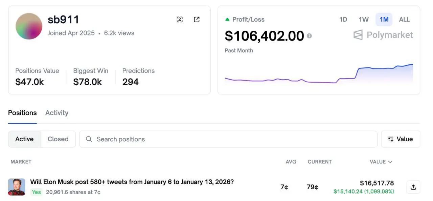The width and height of the screenshot is (433, 201).
Task: Click the sb911 gradient avatar
Action: pyautogui.click(x=29, y=26)
